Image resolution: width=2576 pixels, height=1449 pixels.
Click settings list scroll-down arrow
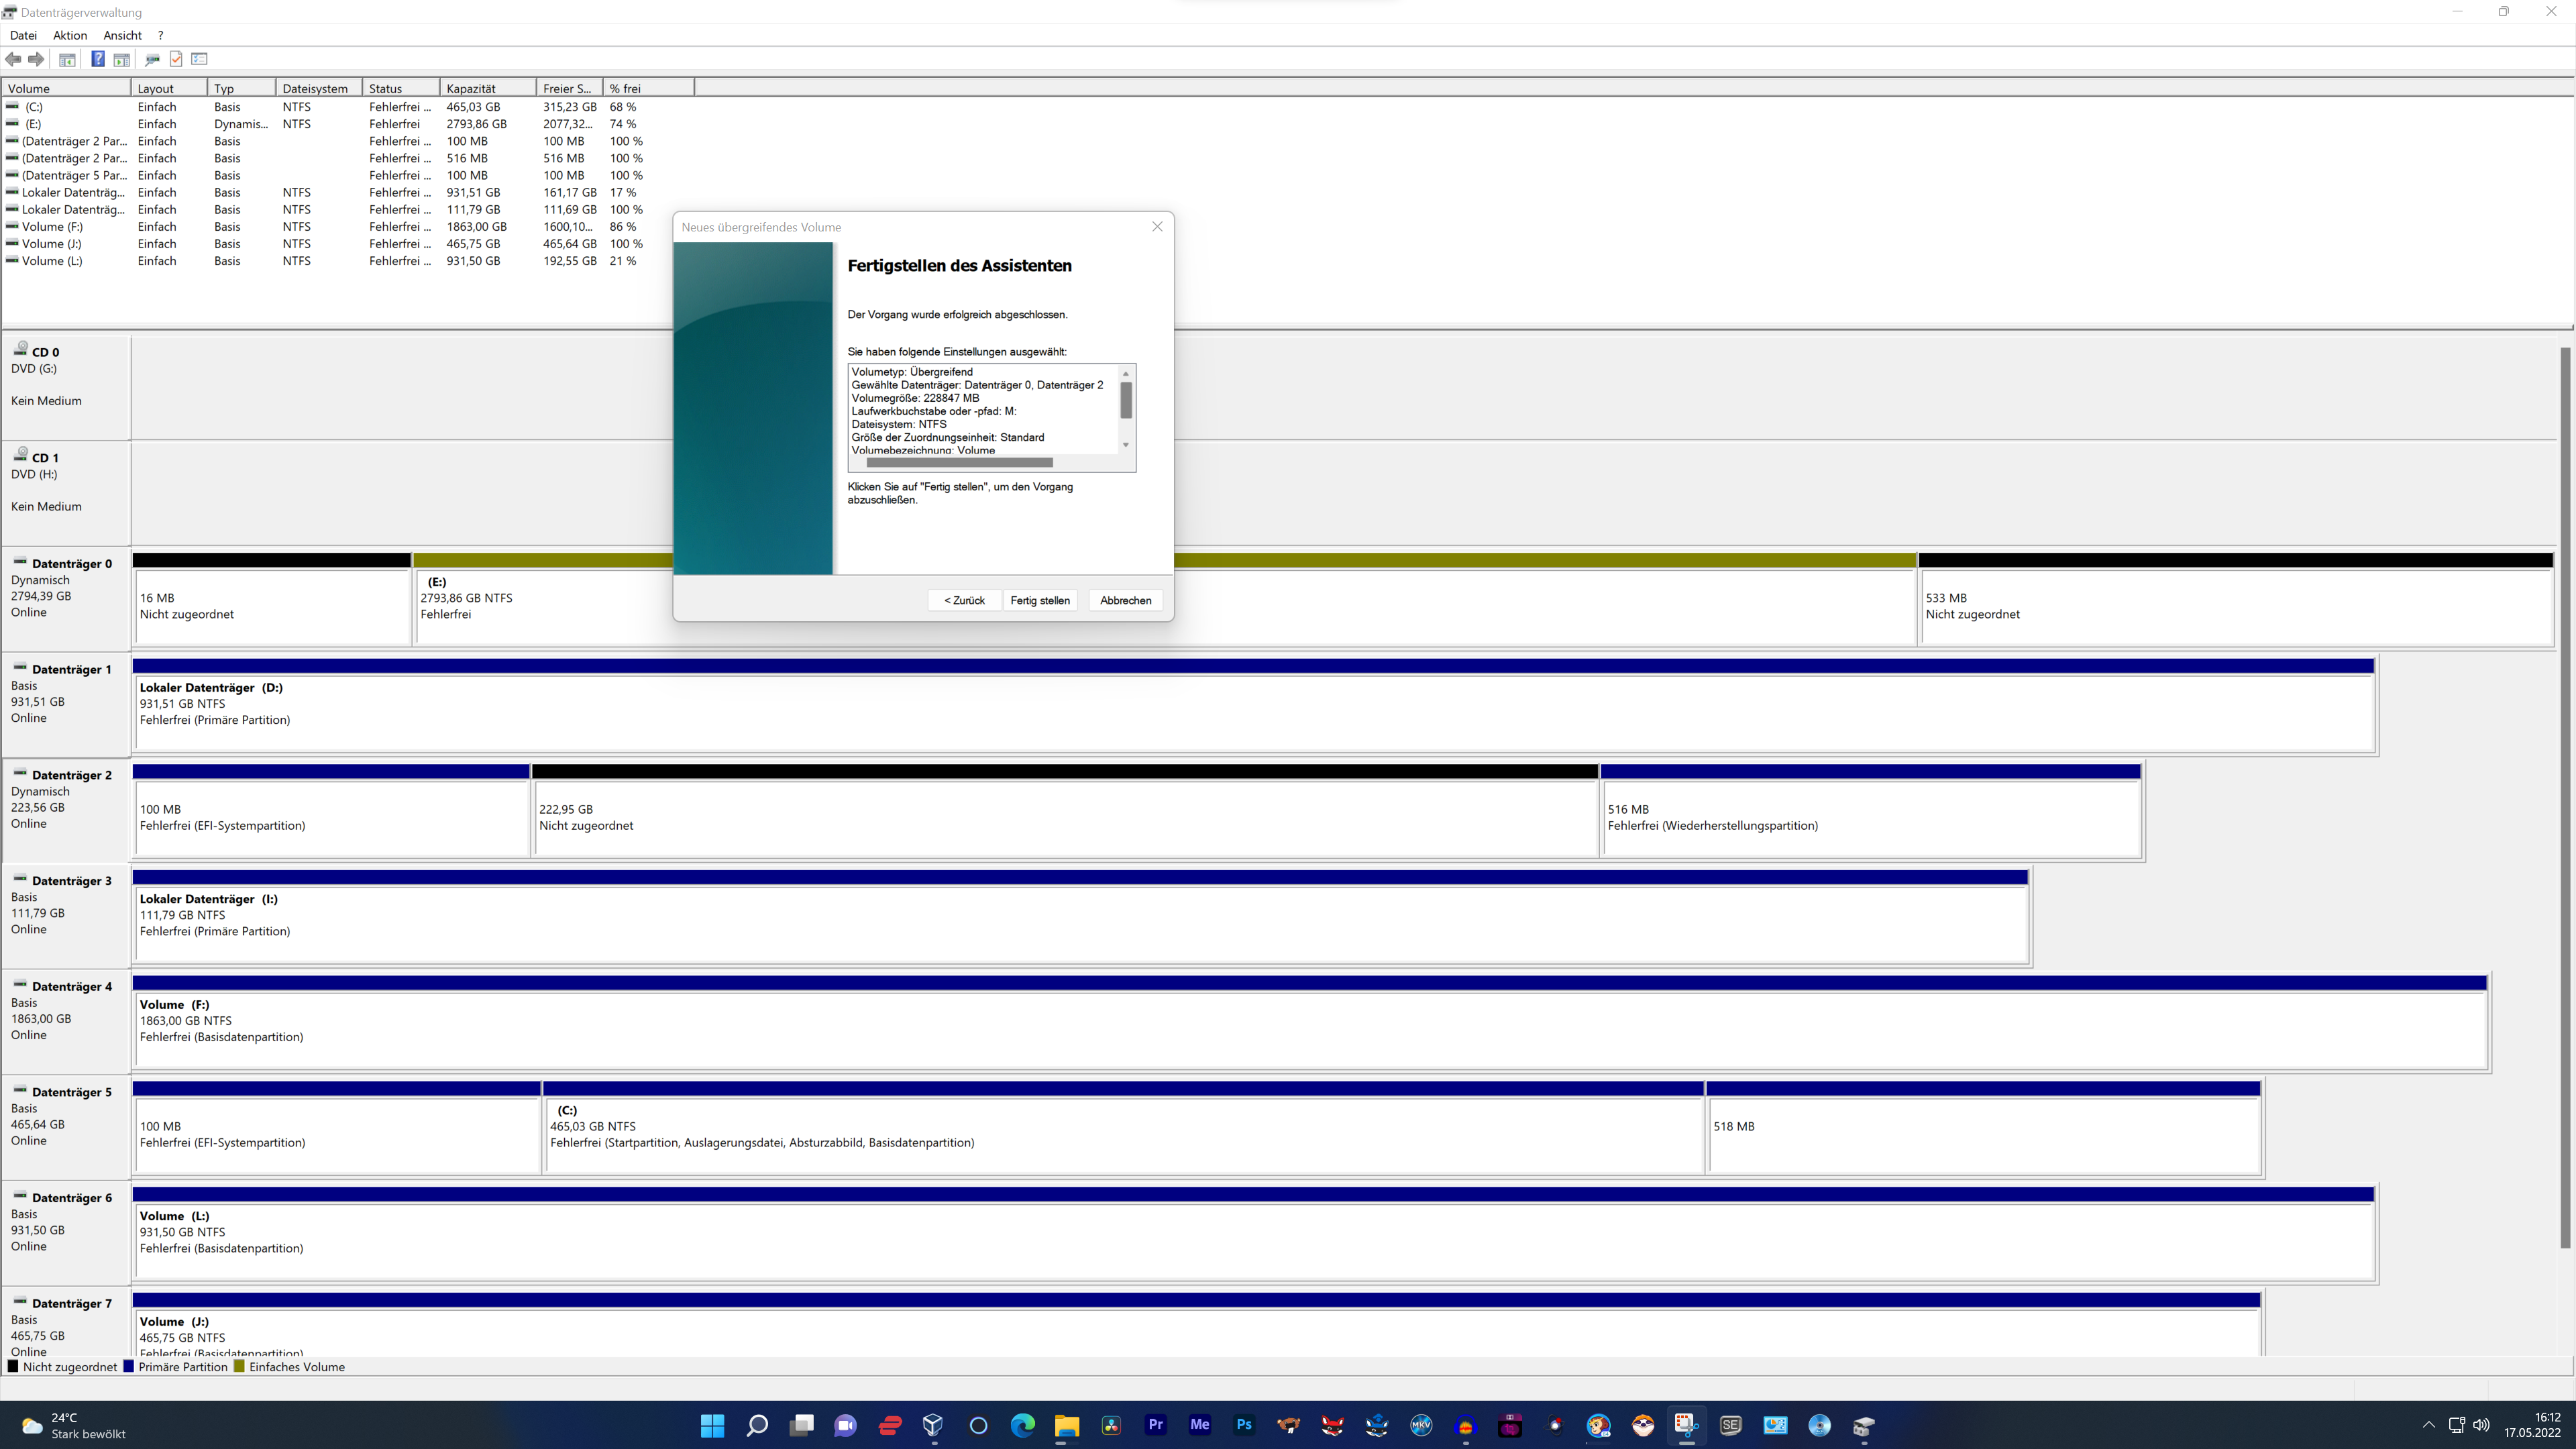click(x=1126, y=445)
